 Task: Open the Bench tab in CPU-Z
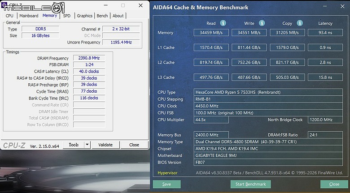[x=102, y=16]
